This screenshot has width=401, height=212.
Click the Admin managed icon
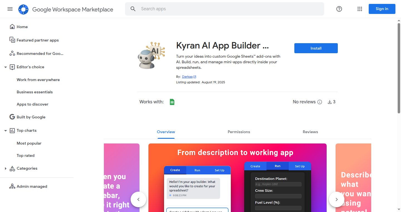coord(12,186)
